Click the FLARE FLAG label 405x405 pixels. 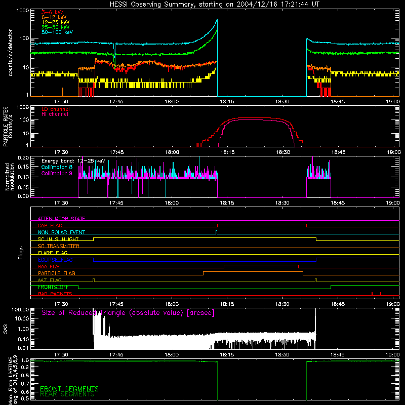(x=53, y=253)
